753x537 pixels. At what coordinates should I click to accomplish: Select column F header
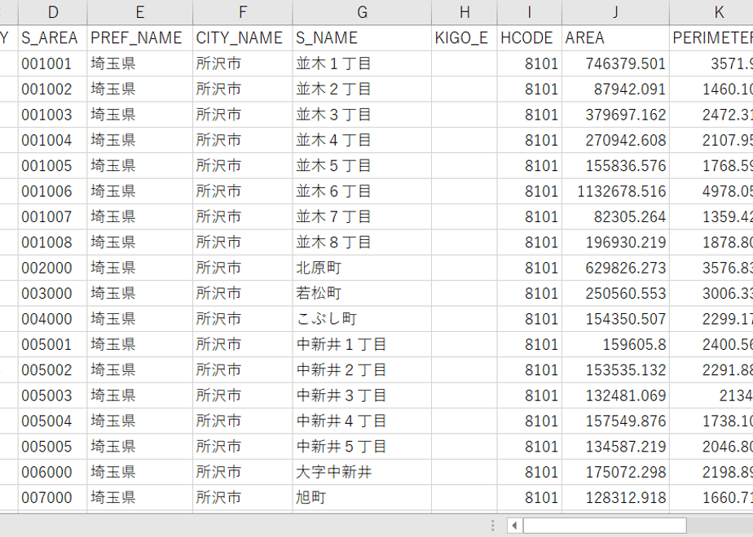coord(243,12)
